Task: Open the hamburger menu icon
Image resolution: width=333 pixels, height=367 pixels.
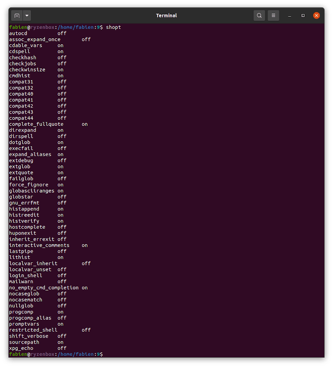Action: pos(273,15)
